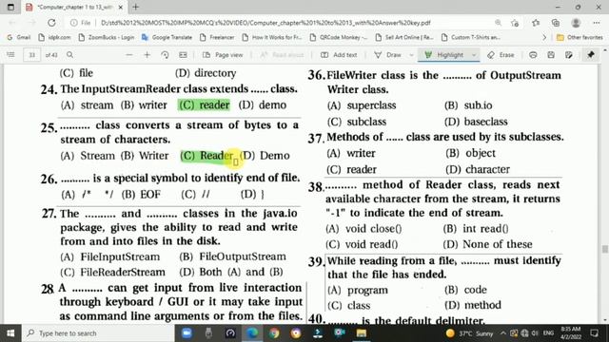Close the Computer_chapter PDF tab

pos(121,7)
